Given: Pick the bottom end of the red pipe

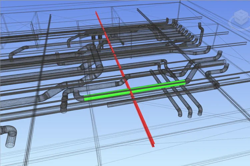Looking at the screenshot, I should 153,145.
